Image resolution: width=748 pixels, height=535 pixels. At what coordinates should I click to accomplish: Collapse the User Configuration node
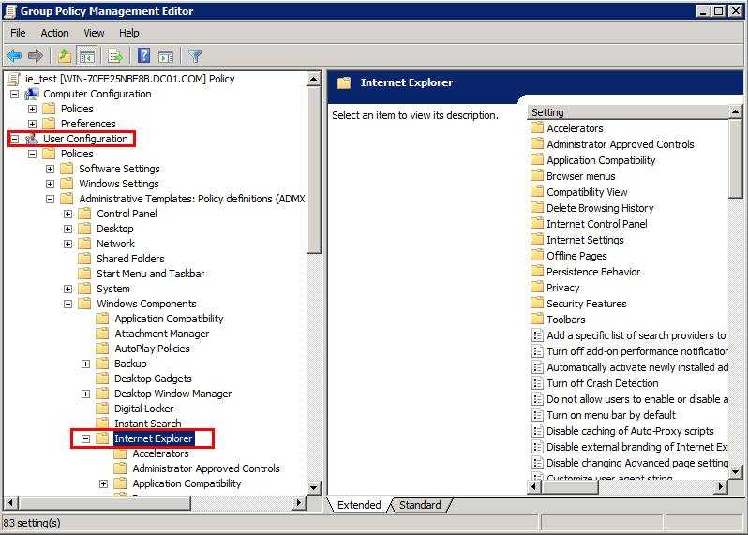[x=15, y=139]
